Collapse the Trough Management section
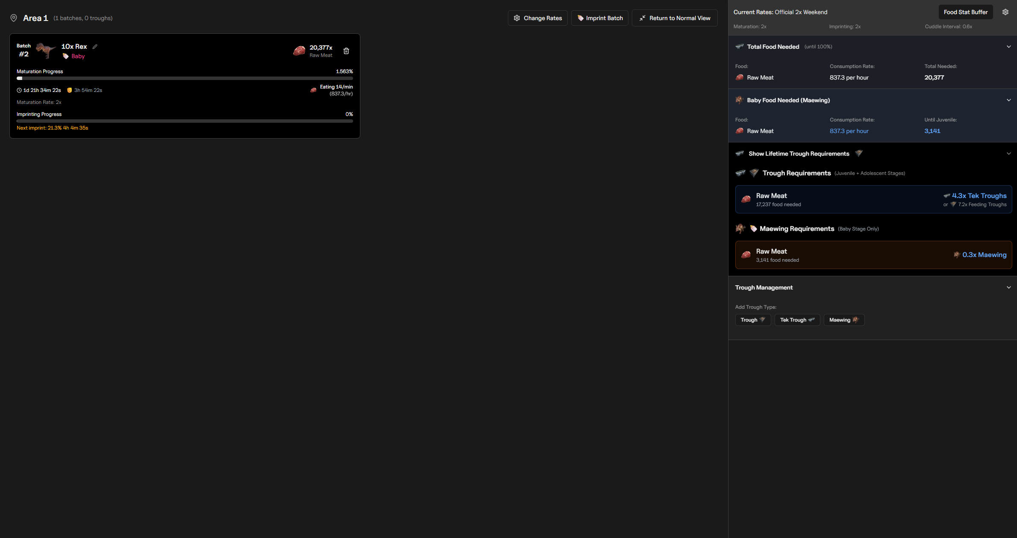This screenshot has height=538, width=1017. coord(1009,287)
